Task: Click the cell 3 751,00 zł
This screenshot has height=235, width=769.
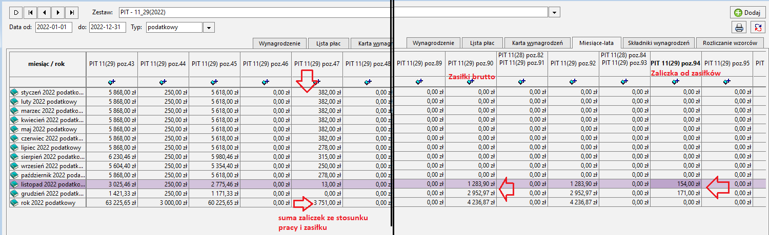Action: tap(317, 202)
